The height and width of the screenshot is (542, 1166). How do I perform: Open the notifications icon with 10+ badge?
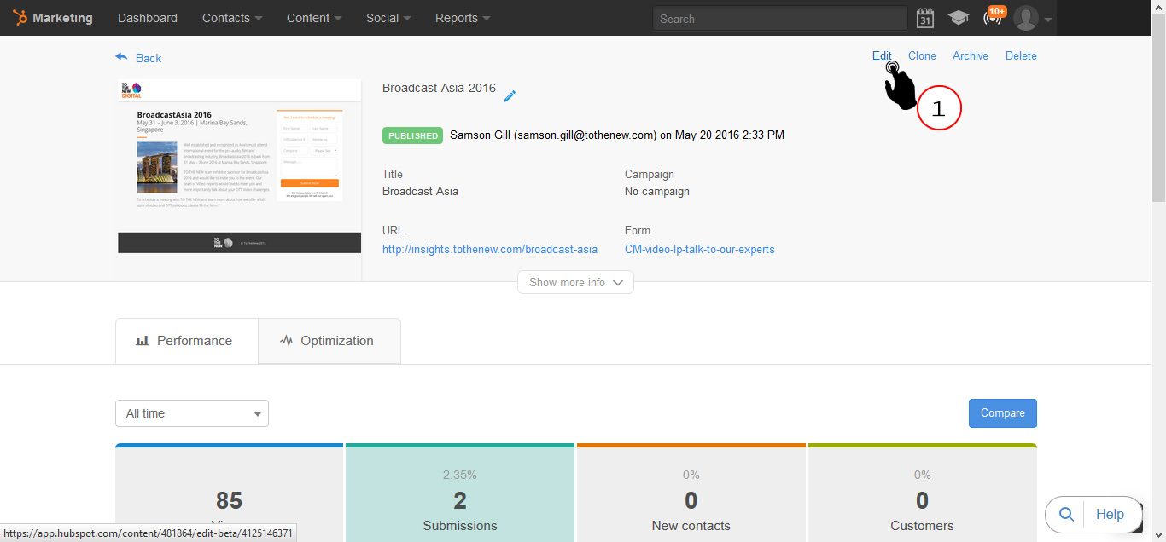994,16
